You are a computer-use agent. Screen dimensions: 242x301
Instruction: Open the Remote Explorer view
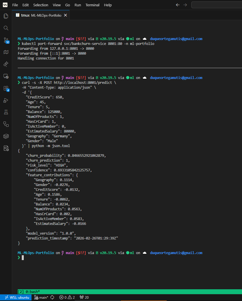coord(6,76)
